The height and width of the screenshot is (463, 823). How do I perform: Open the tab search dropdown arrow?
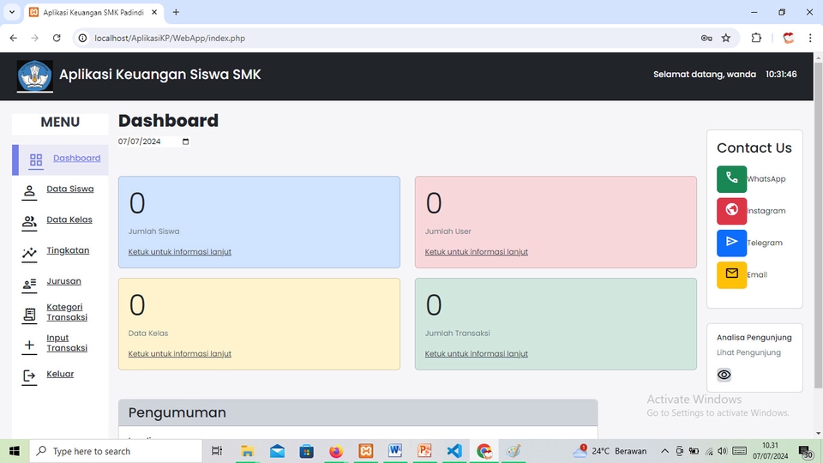11,11
